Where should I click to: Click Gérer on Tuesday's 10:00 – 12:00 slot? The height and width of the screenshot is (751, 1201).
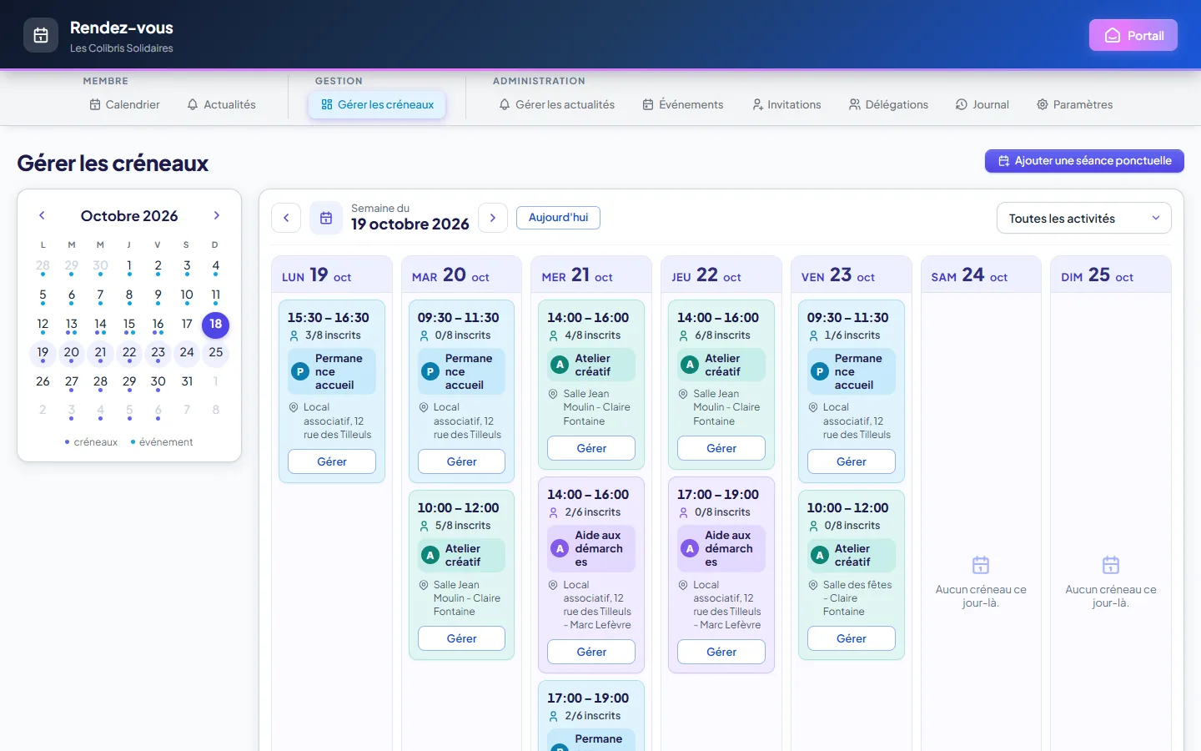click(x=461, y=638)
